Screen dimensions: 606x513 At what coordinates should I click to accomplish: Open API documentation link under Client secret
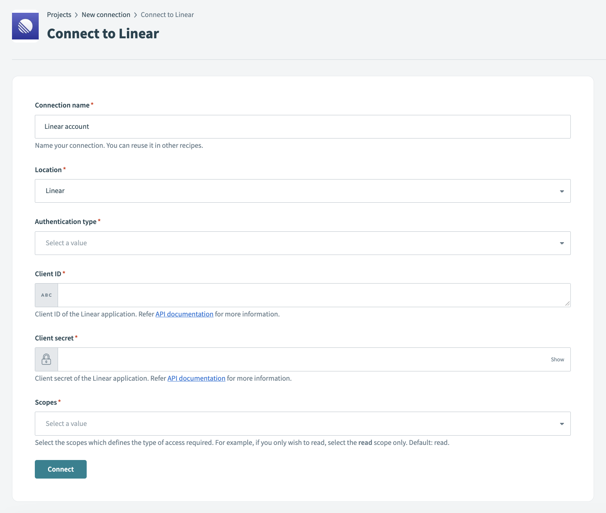196,378
